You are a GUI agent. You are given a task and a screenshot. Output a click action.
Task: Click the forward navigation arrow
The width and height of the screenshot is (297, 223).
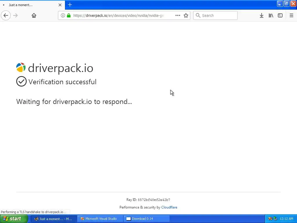[x=15, y=15]
